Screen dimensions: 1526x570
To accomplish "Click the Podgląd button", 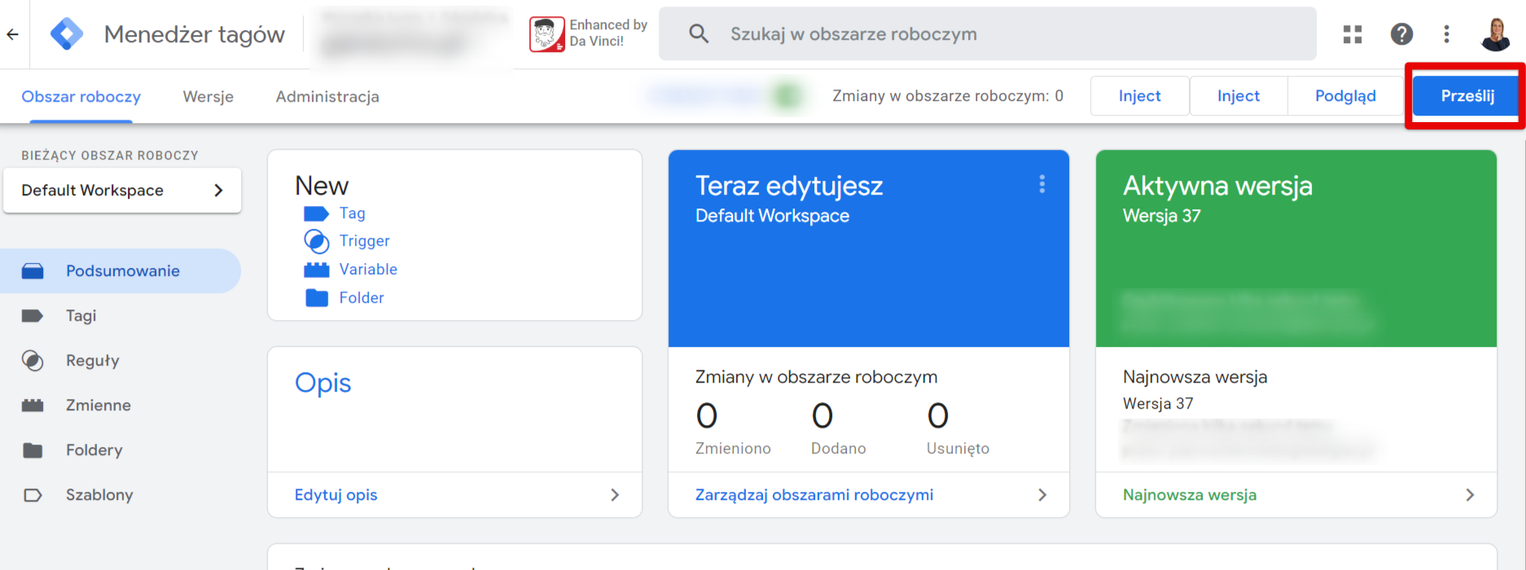I will pyautogui.click(x=1345, y=96).
